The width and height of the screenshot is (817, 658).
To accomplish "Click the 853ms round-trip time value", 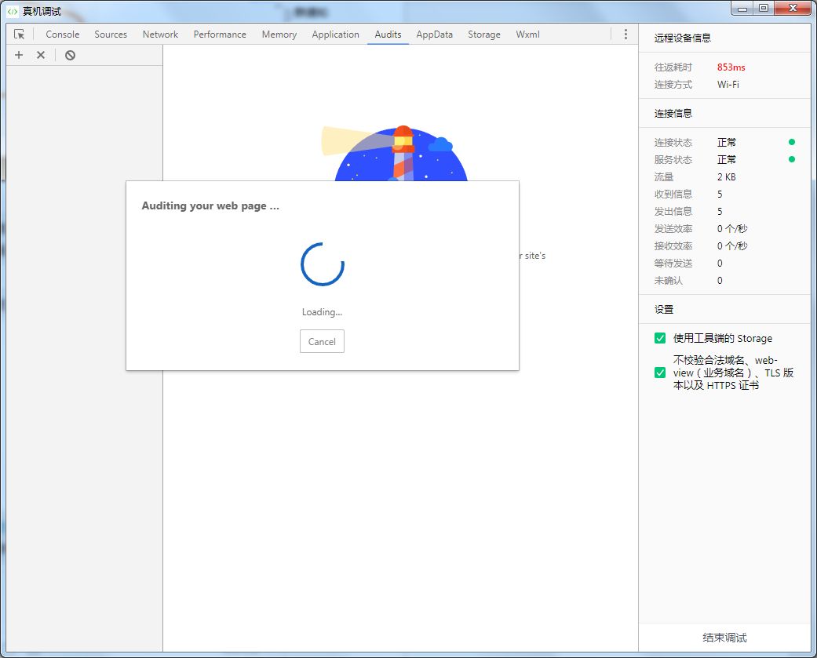I will [731, 67].
